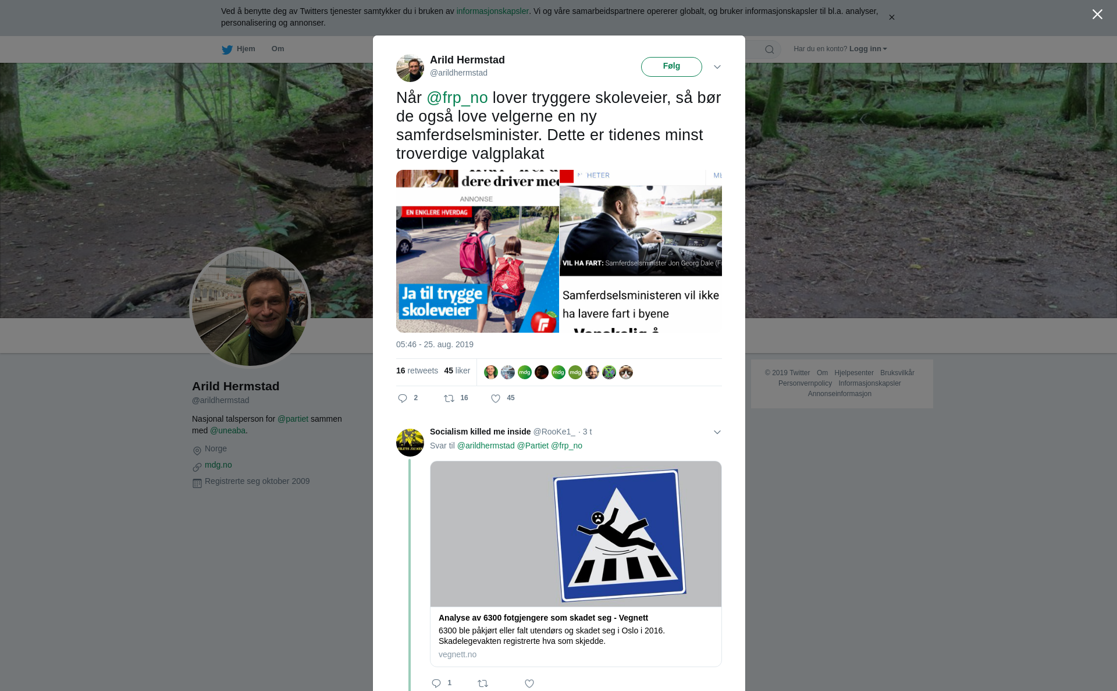Screen dimensions: 1117x691
Task: Open the @arildhermstad mention in the reply
Action: pyautogui.click(x=486, y=446)
